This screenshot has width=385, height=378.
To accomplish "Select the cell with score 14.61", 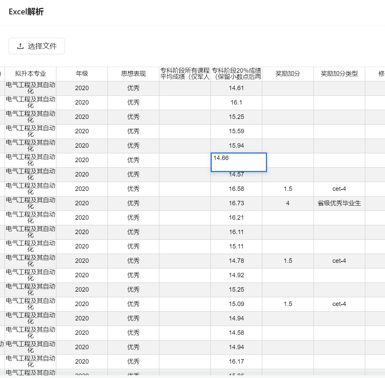I will [236, 88].
